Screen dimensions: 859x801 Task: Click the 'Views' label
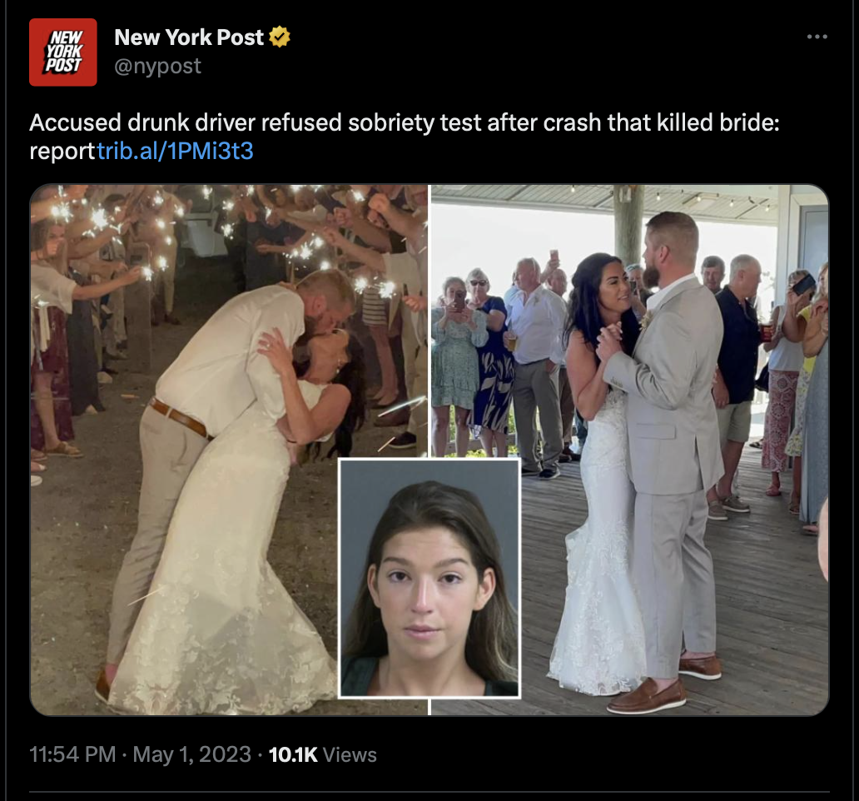[350, 755]
